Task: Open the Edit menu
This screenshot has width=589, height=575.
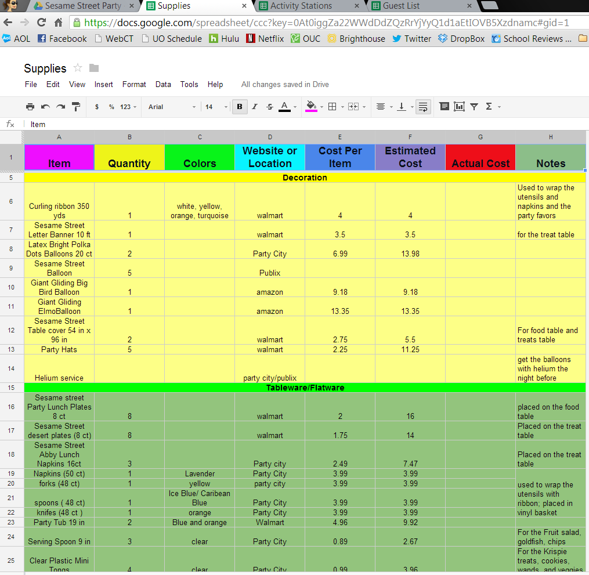Action: pos(53,84)
